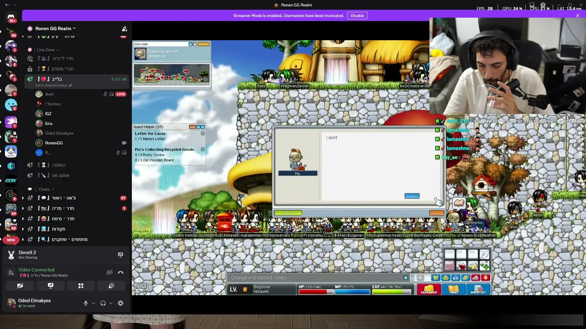Image resolution: width=586 pixels, height=329 pixels.
Task: Mute the microphone for Oded Elmakyes
Action: click(86, 303)
